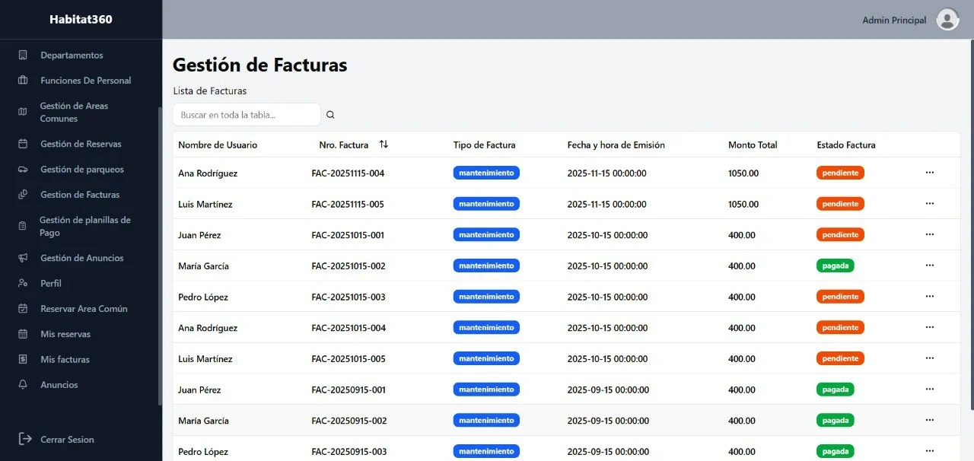Expand row options for FAC-20250915-001
This screenshot has width=974, height=461.
pos(929,389)
